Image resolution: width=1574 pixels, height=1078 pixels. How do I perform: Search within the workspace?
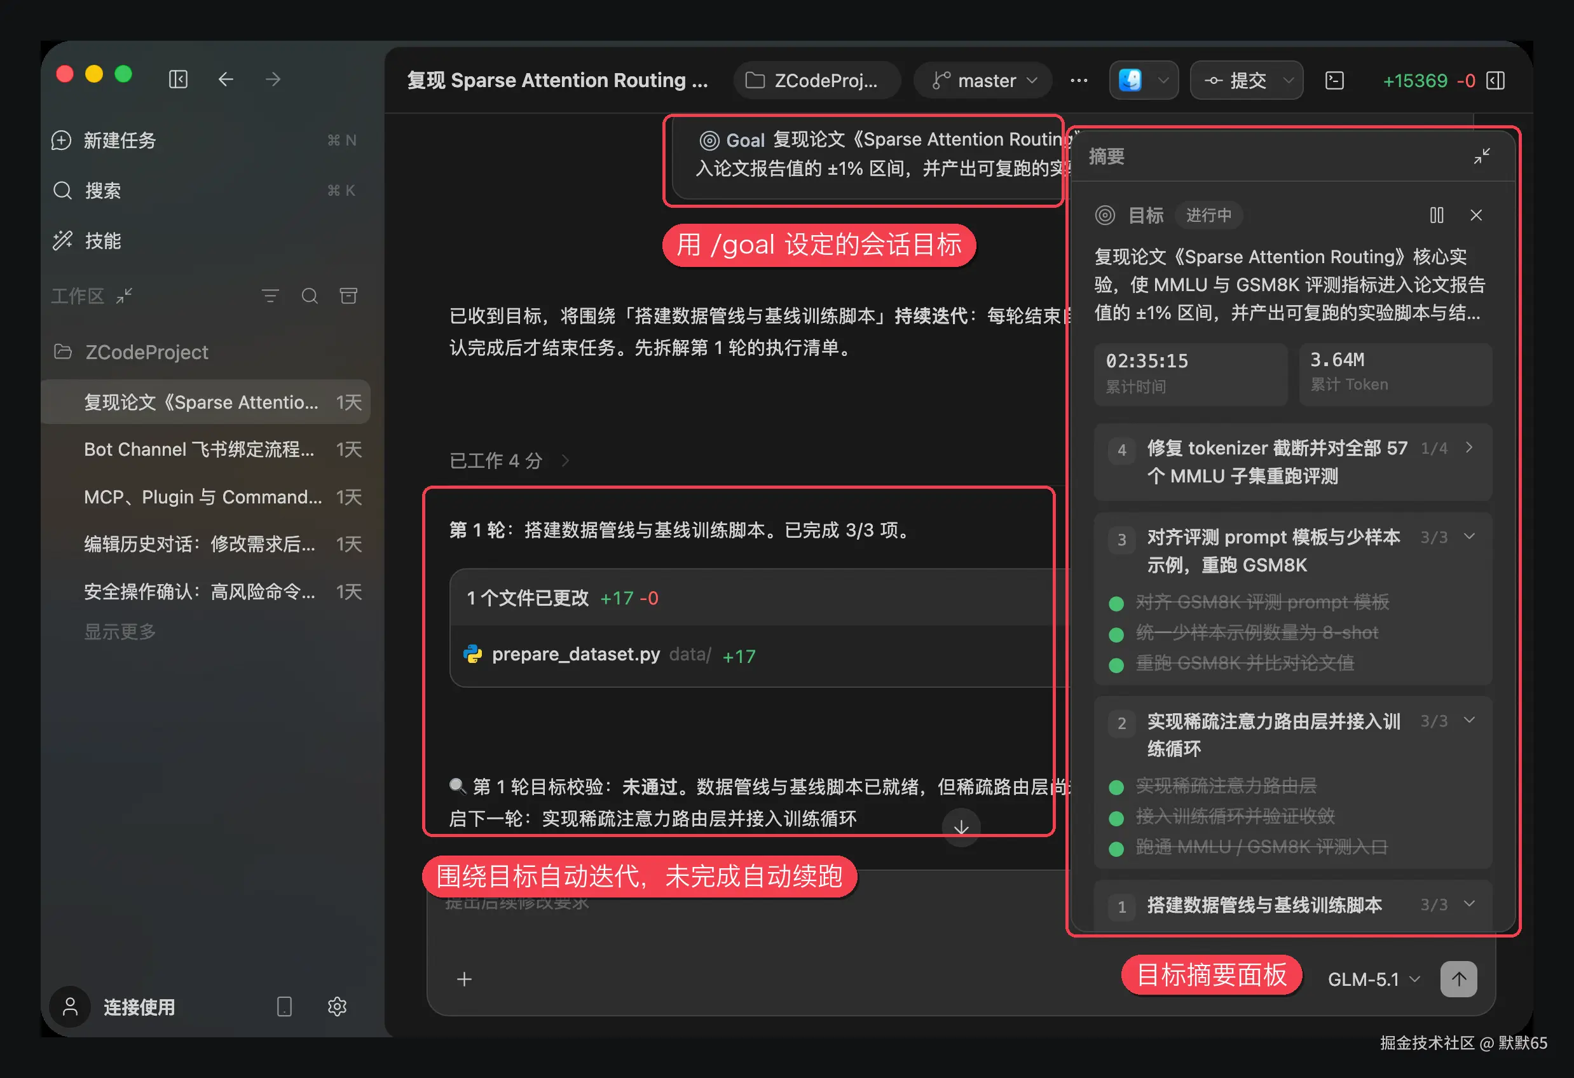310,296
